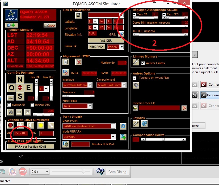Open the Longitude E direction dropdown
The image size is (219, 185).
(95, 27)
